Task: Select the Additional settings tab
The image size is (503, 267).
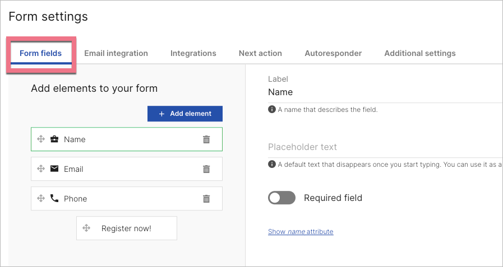Action: coord(419,53)
